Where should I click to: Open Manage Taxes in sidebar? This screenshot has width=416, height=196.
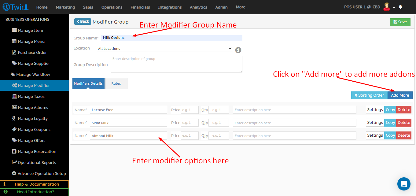pyautogui.click(x=31, y=96)
